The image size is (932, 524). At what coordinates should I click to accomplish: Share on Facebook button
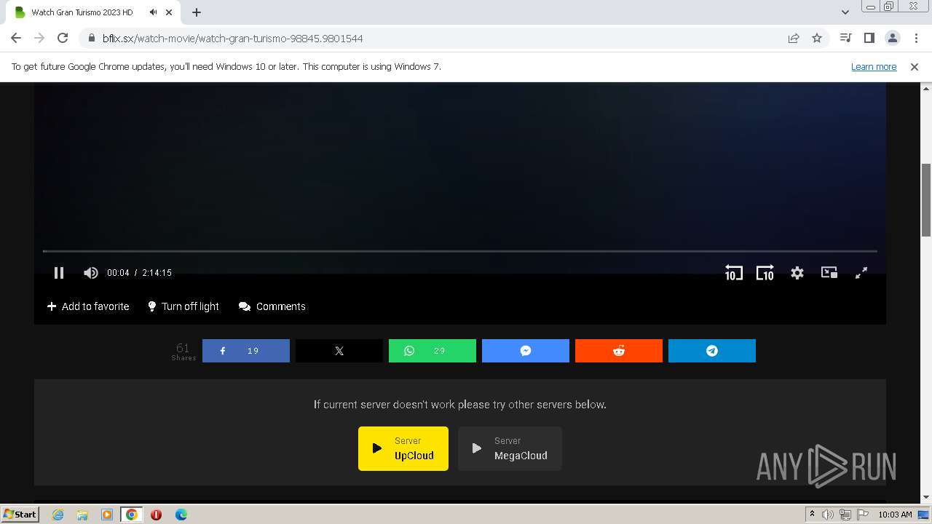(x=246, y=351)
